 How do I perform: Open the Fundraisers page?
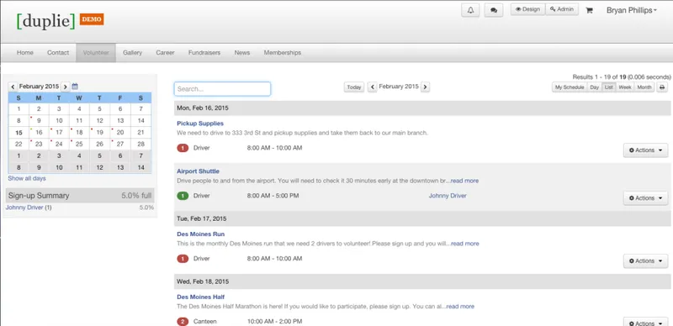(204, 52)
